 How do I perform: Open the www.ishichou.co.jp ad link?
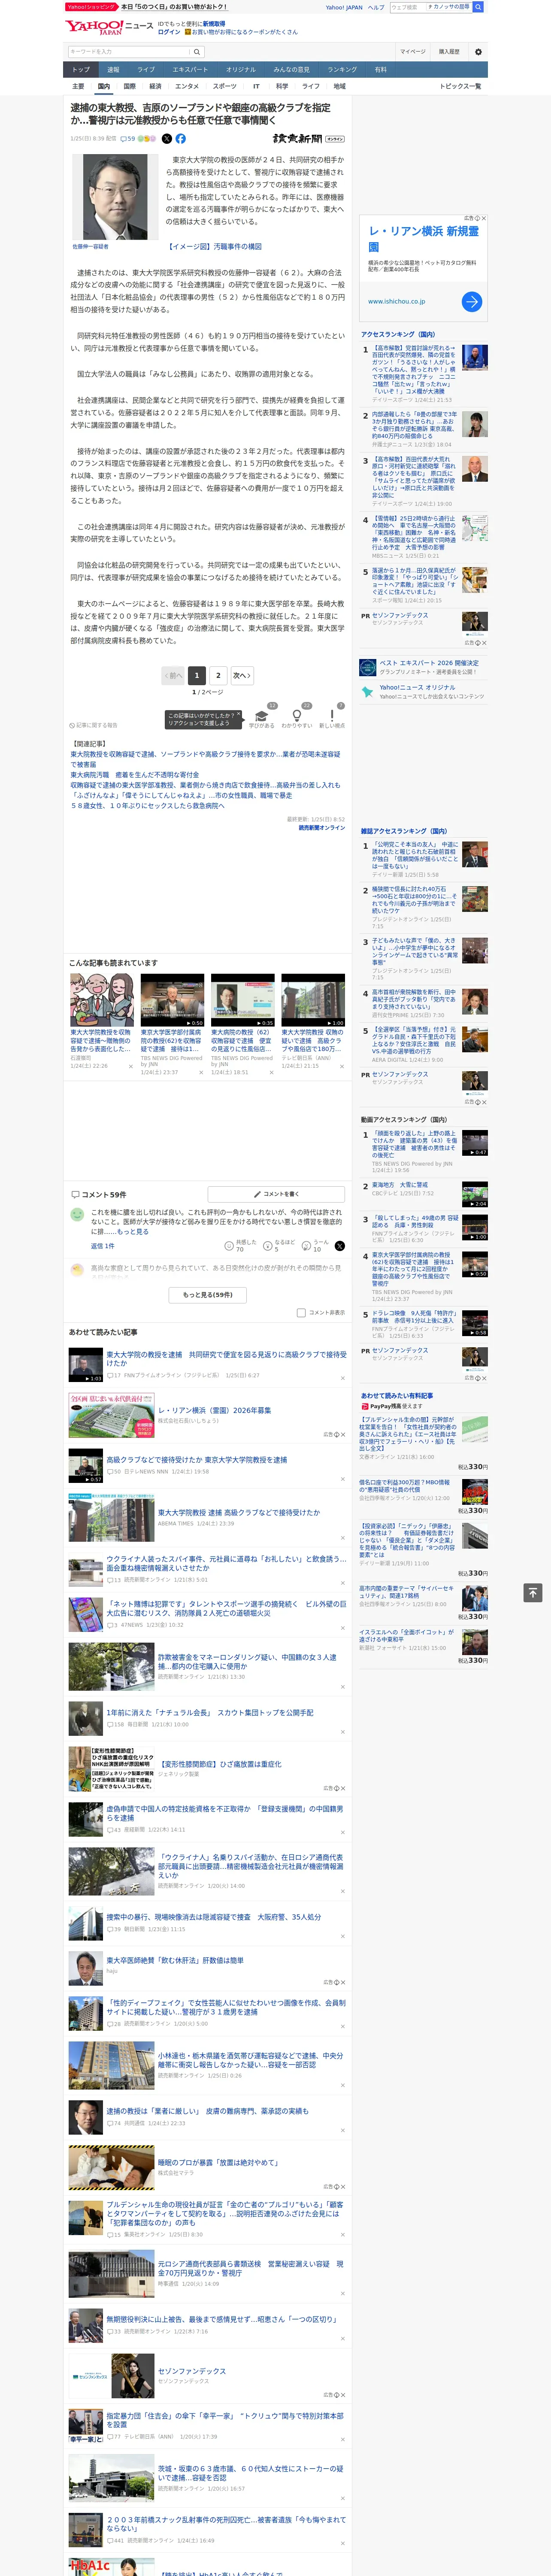click(x=396, y=301)
